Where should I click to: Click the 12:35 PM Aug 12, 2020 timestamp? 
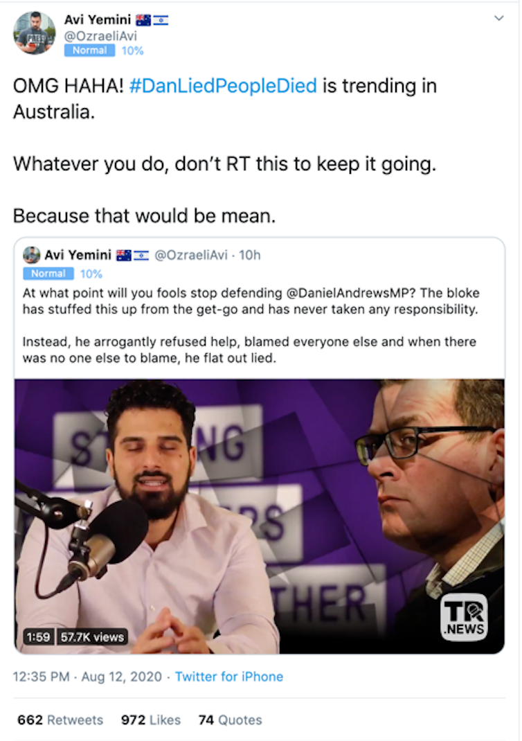point(87,677)
